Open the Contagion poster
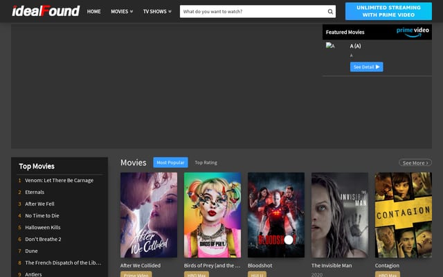This screenshot has height=277, width=443. (403, 215)
